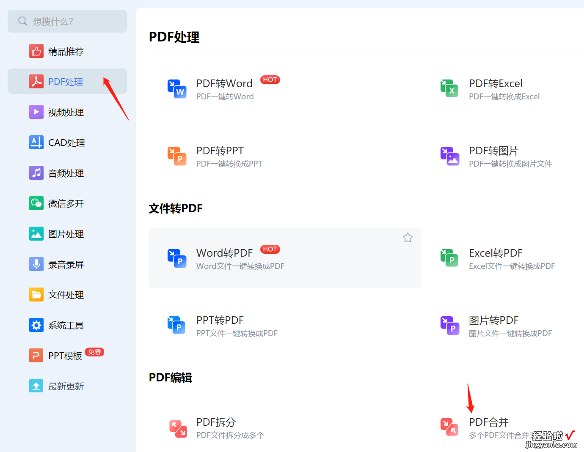Click the orange PPT模板 icon
This screenshot has height=452, width=584.
tap(36, 356)
